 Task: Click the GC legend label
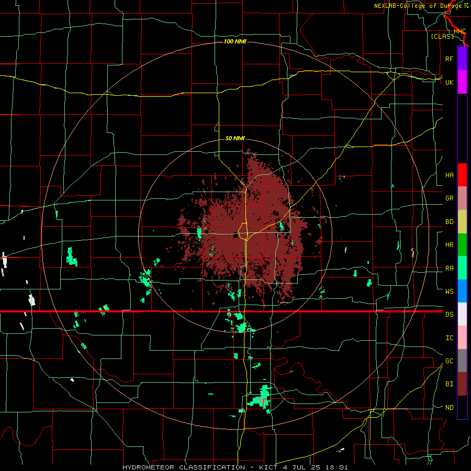[449, 361]
